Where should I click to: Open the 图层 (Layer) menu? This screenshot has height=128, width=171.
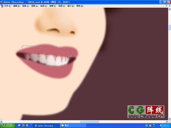(35, 6)
